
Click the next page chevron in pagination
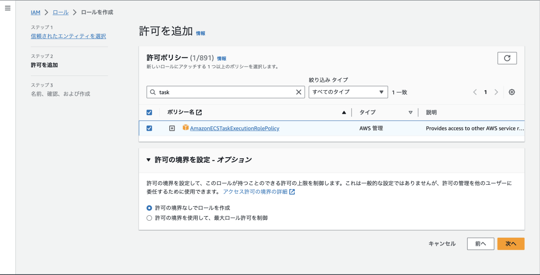(496, 92)
